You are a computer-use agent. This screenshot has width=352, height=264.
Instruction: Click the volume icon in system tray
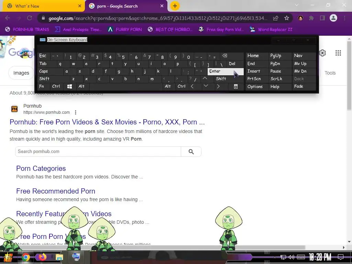(291, 257)
